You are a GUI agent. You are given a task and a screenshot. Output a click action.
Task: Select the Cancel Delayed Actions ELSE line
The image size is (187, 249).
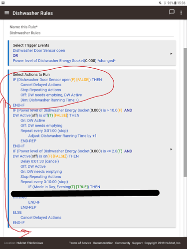pos(41,218)
